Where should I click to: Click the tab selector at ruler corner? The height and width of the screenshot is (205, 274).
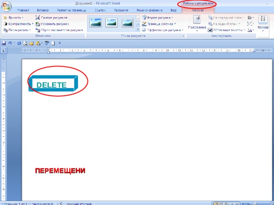tap(4, 50)
